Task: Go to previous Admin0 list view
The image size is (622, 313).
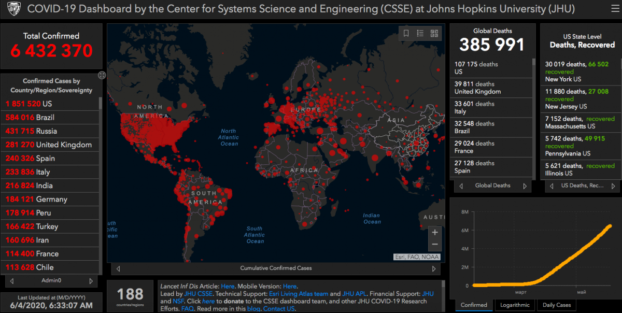Action: coord(12,281)
